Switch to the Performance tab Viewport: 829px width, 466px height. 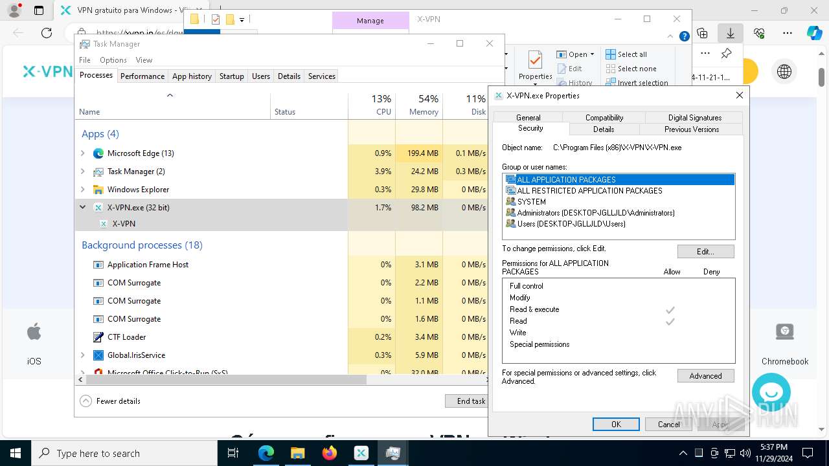[142, 76]
